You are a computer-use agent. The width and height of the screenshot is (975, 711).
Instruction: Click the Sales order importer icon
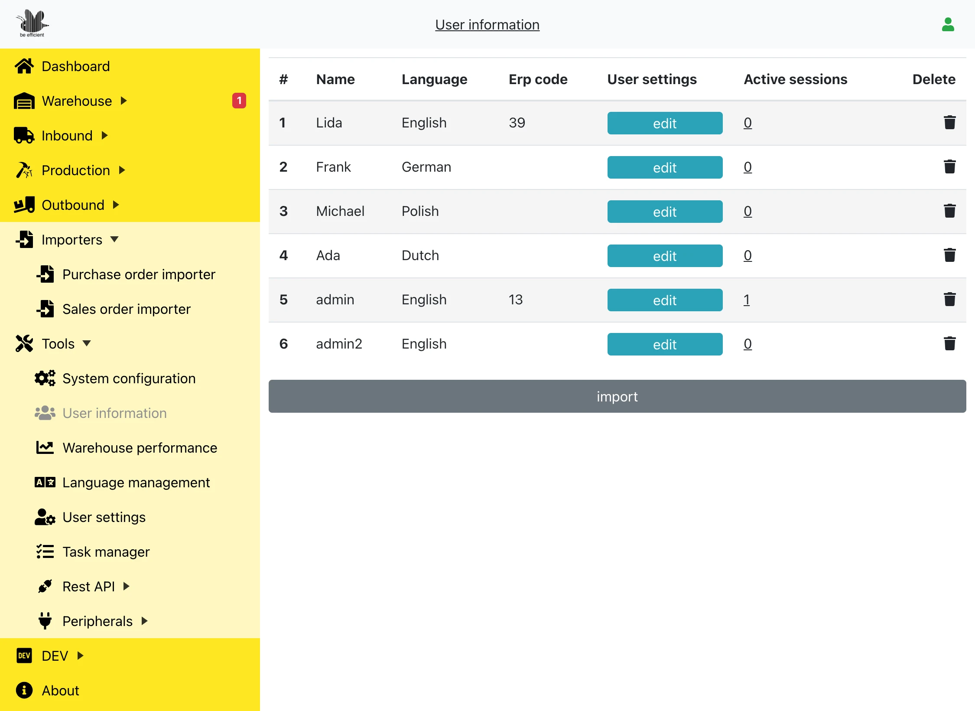coord(45,309)
